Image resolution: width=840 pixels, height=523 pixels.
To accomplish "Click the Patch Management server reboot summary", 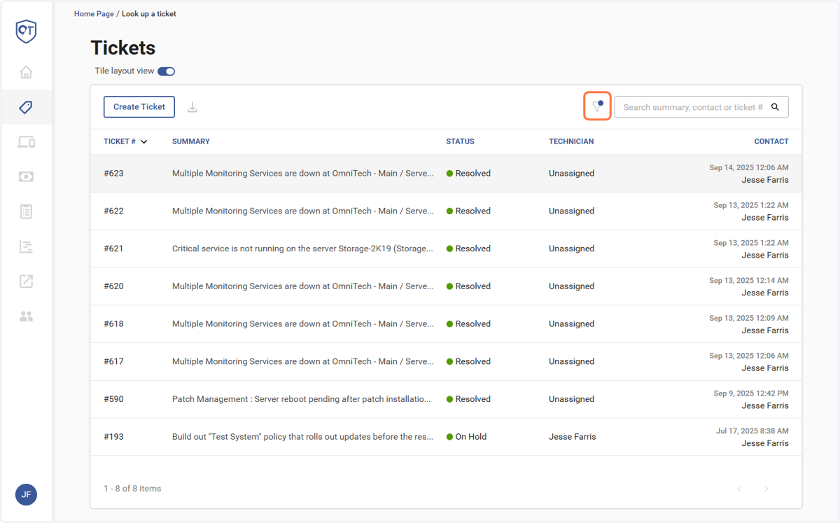I will (302, 399).
